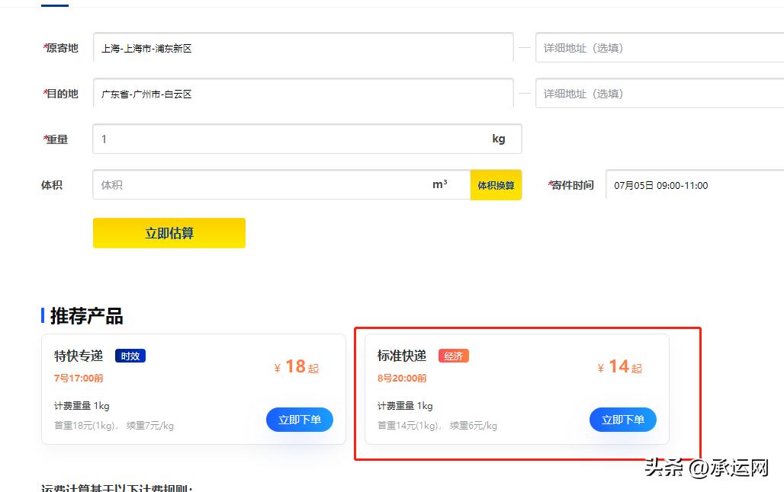Click the underlined active tab at top
The image size is (784, 492).
(x=55, y=5)
